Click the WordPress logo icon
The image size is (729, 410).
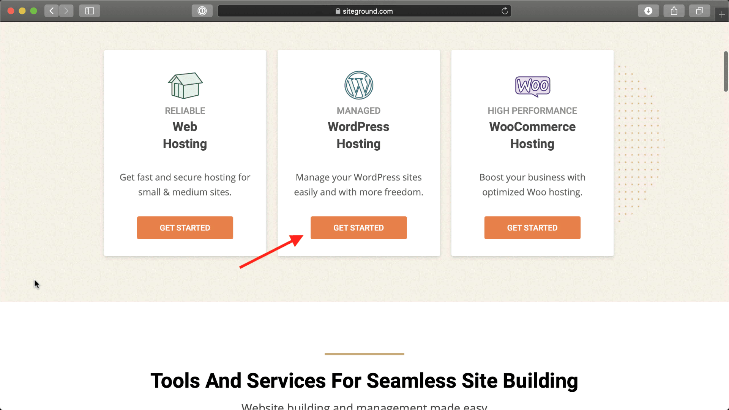point(359,85)
